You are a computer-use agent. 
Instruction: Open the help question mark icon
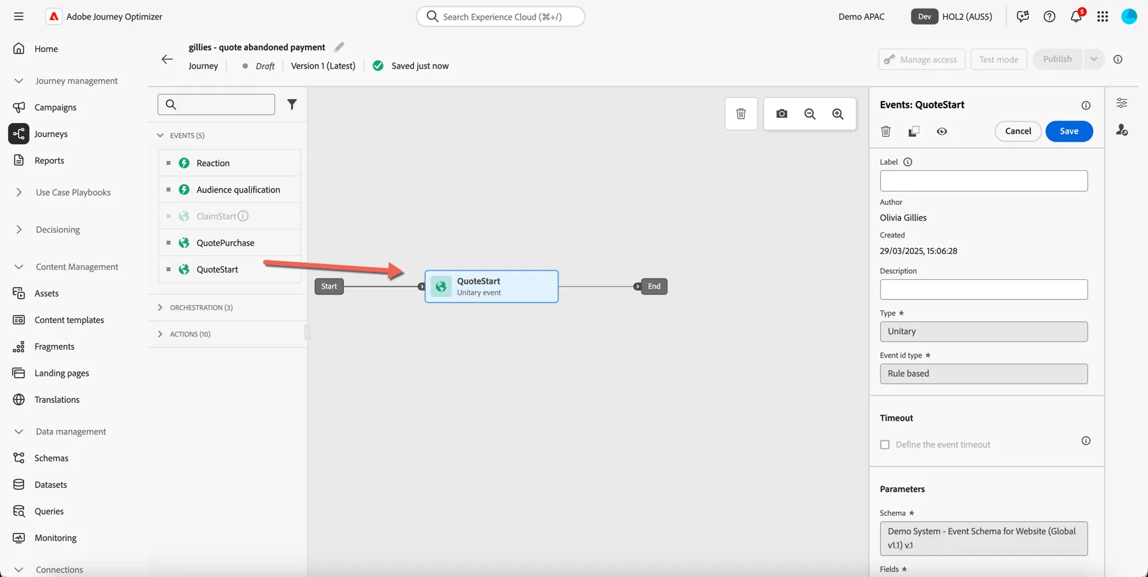(1049, 17)
